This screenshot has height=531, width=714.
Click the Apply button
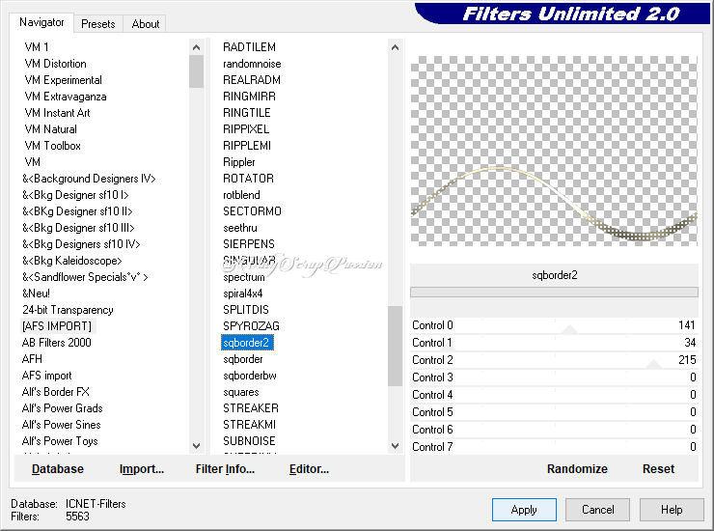coord(524,510)
